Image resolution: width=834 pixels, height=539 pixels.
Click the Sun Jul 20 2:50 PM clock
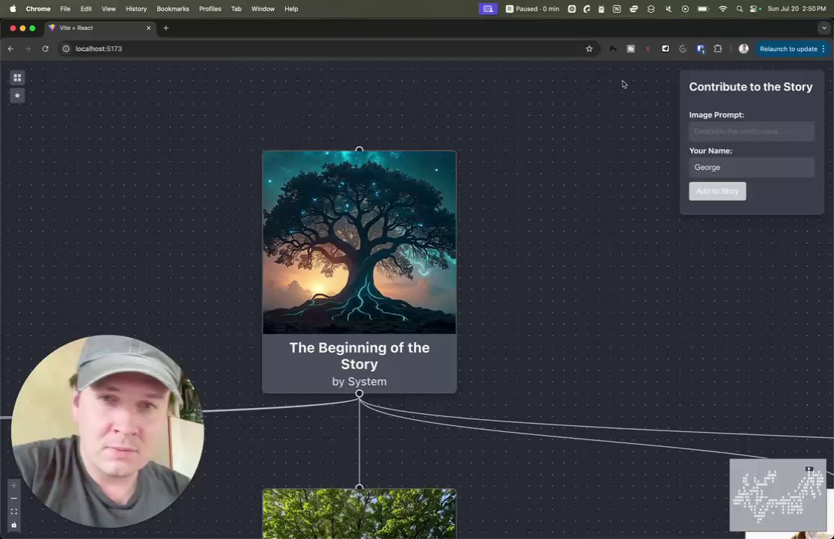797,8
